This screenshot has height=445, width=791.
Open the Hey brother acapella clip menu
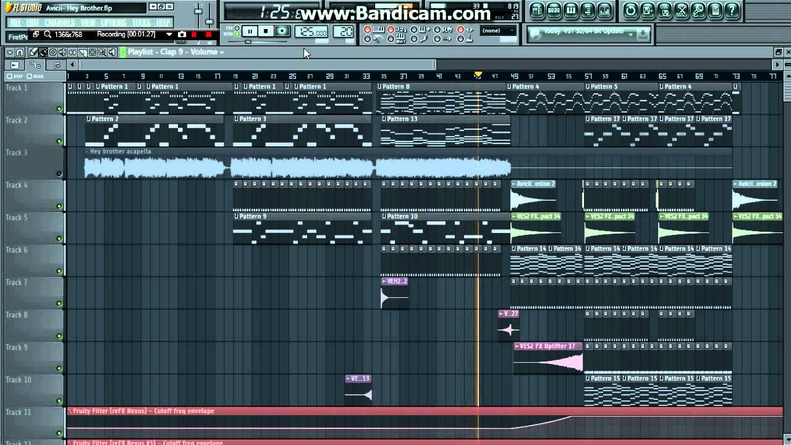[87, 151]
